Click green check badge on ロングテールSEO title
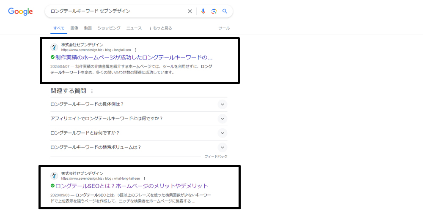 (52, 186)
